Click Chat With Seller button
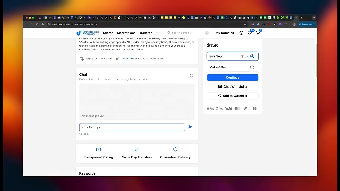Viewport: 340px width, 191px height. [232, 87]
